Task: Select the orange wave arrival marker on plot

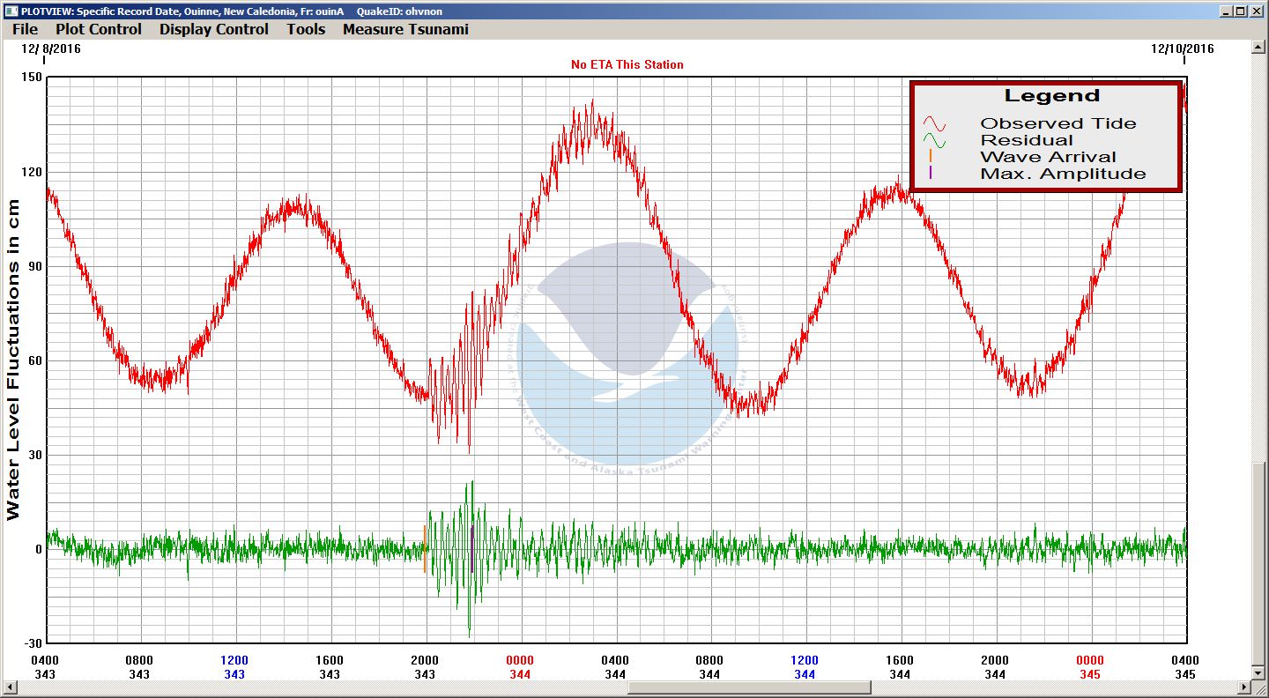Action: (425, 549)
